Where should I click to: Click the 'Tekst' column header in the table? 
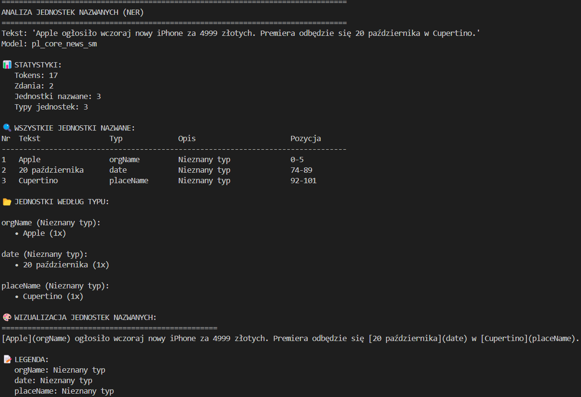pyautogui.click(x=29, y=138)
